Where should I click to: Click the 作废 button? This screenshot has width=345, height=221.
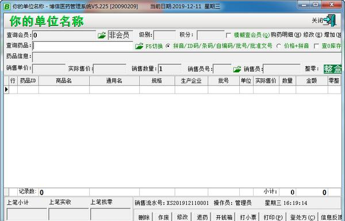pyautogui.click(x=163, y=217)
